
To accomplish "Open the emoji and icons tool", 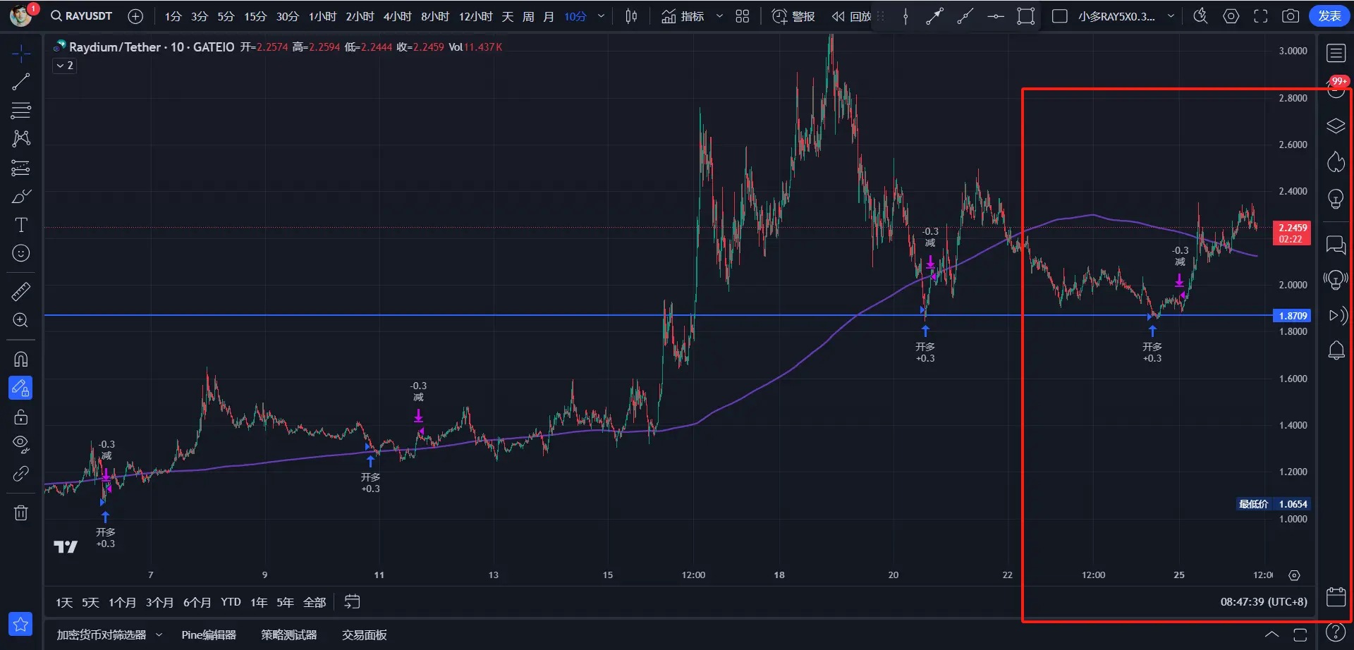I will point(21,253).
